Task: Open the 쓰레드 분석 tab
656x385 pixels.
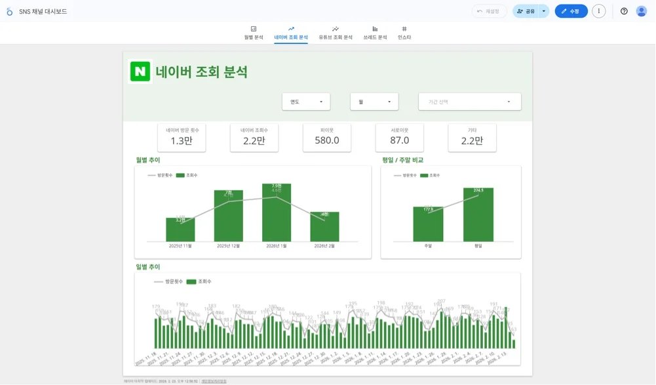Action: [375, 33]
